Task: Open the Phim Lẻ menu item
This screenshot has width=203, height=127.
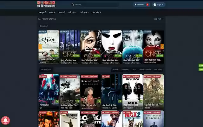Action: click(x=52, y=12)
